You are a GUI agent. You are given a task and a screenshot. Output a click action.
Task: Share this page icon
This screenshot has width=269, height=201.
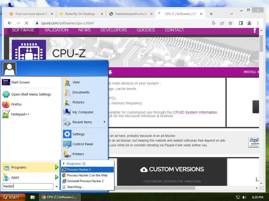tap(222, 23)
